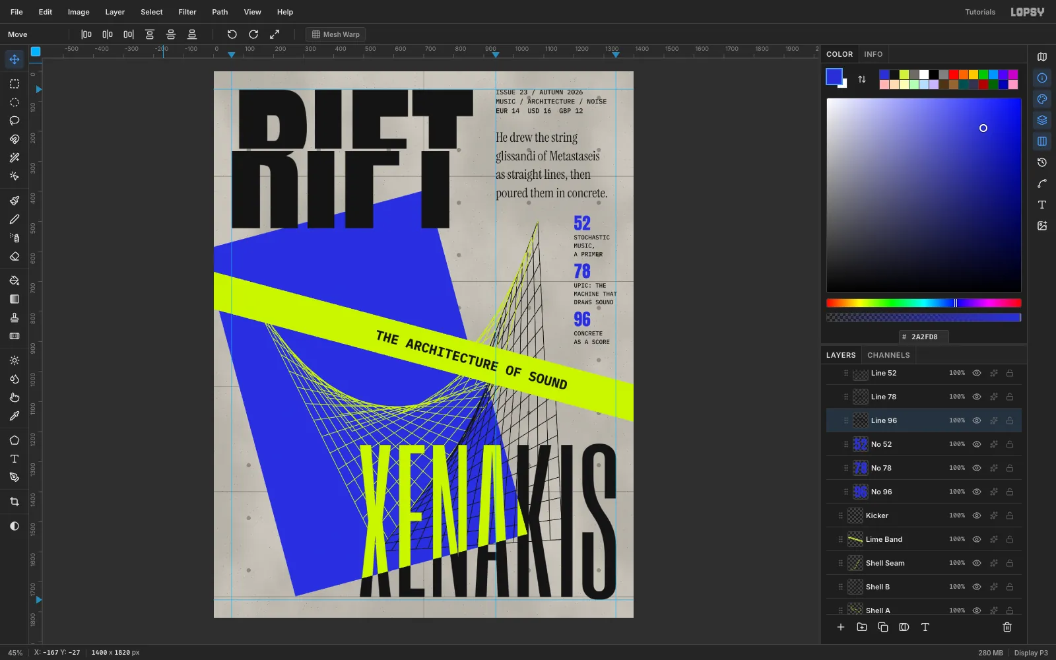Duplicate the selected layer
Image resolution: width=1056 pixels, height=660 pixels.
click(883, 627)
